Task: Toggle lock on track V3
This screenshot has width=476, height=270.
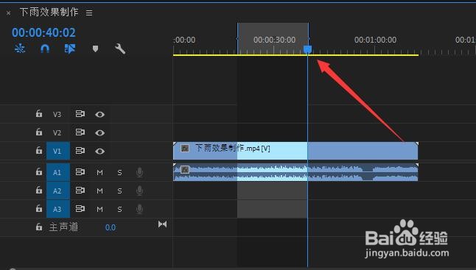Action: click(x=39, y=113)
